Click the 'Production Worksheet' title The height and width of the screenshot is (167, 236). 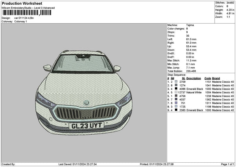pyautogui.click(x=22, y=3)
